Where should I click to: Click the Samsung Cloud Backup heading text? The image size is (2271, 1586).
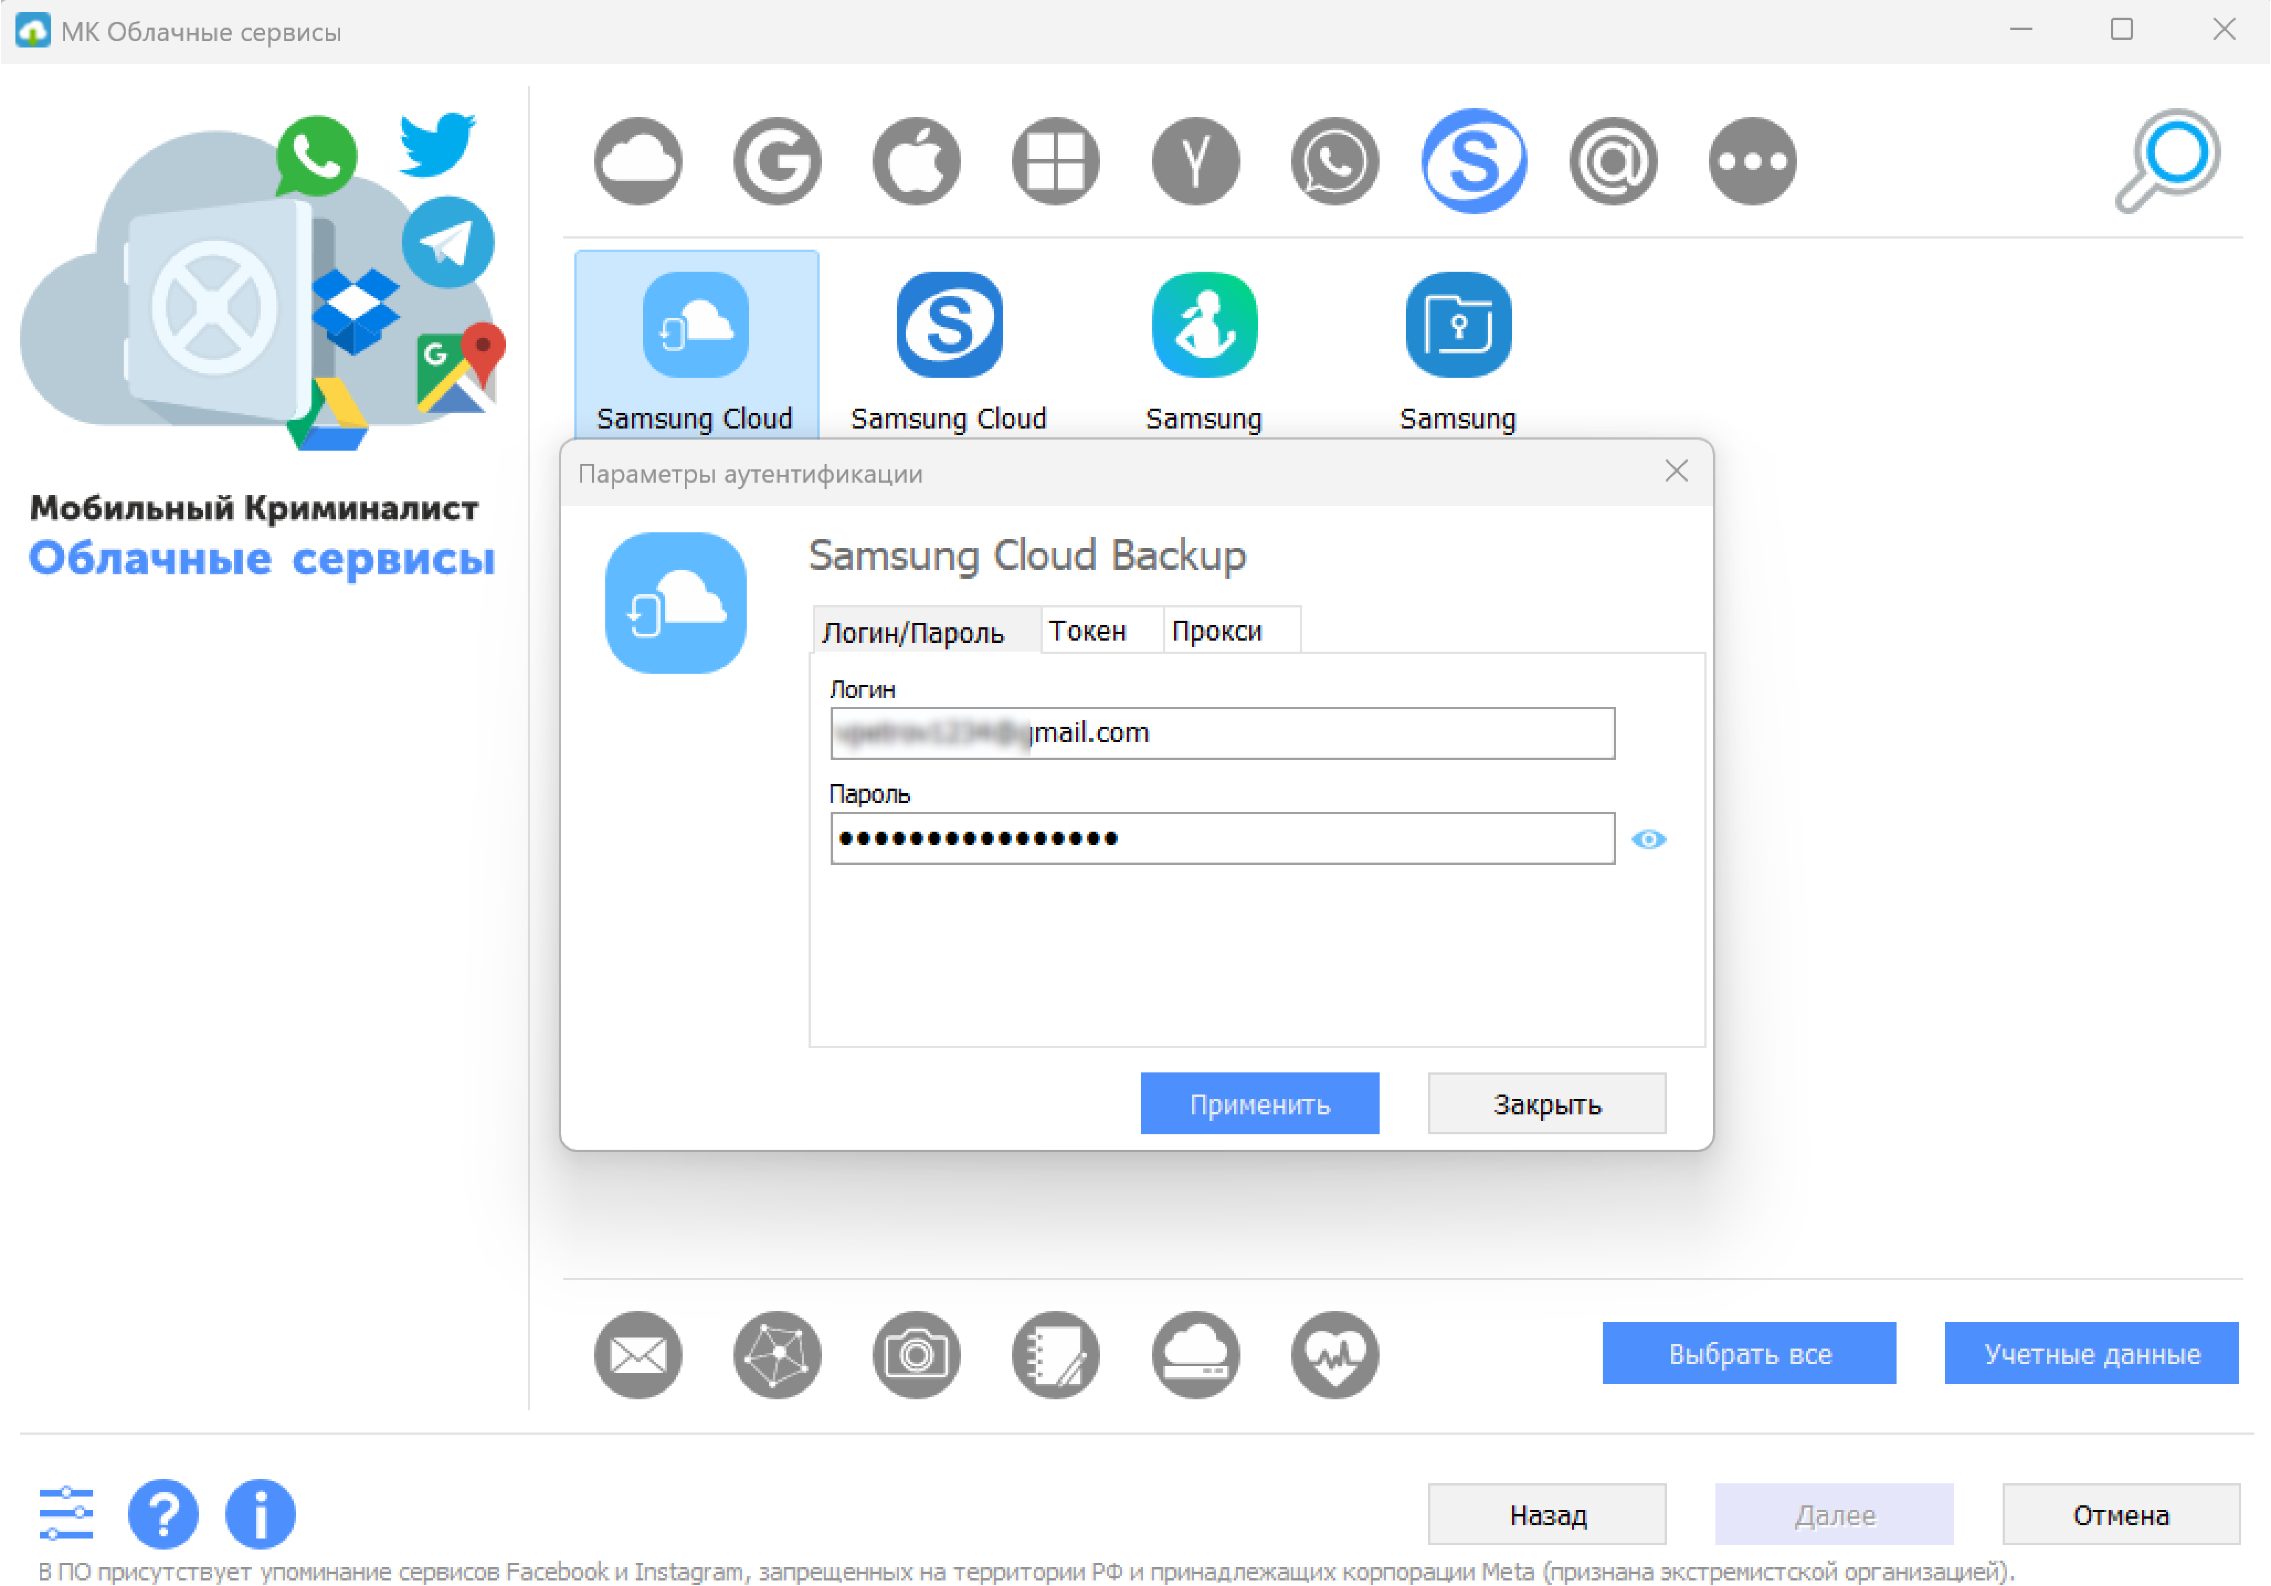(1028, 556)
